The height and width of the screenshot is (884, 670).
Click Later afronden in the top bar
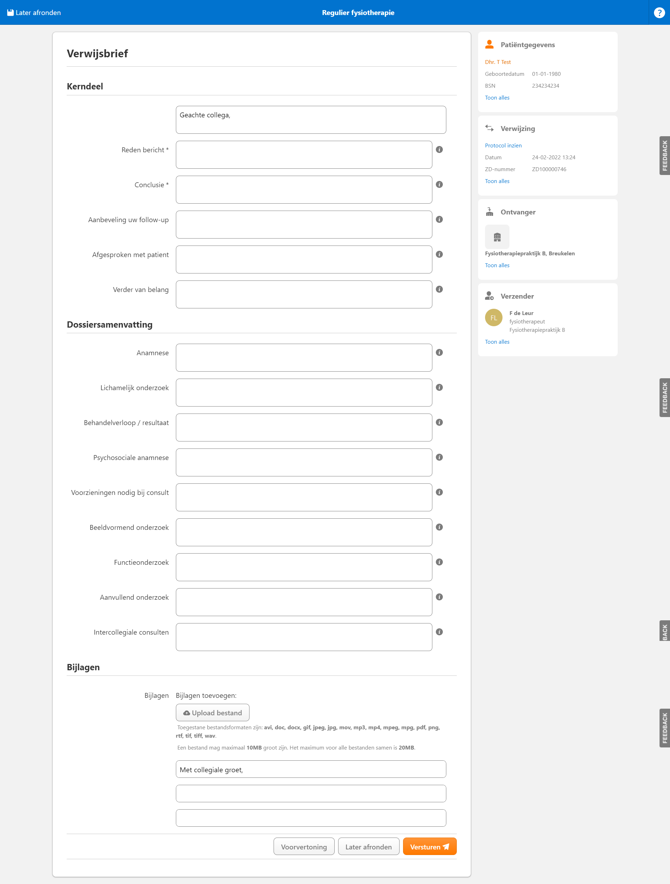[34, 12]
